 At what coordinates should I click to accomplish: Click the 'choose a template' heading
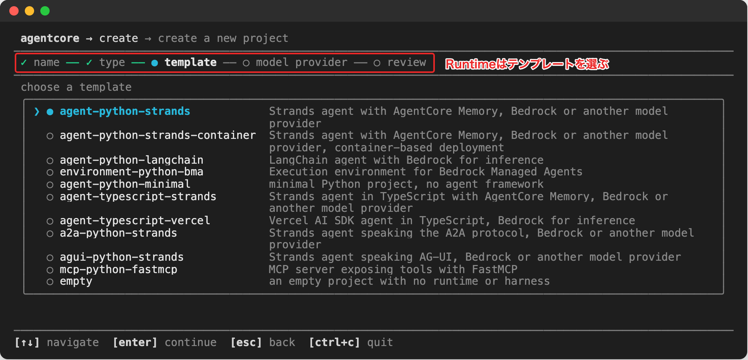pos(76,87)
